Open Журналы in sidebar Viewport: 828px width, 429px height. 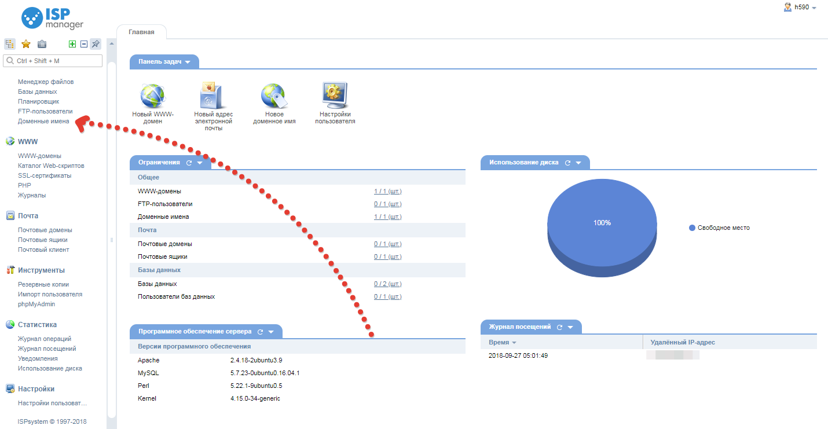[x=32, y=195]
